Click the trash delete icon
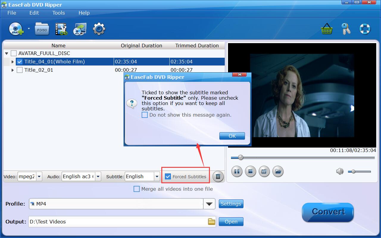Screen dimensions: 381x238 pyautogui.click(x=218, y=176)
